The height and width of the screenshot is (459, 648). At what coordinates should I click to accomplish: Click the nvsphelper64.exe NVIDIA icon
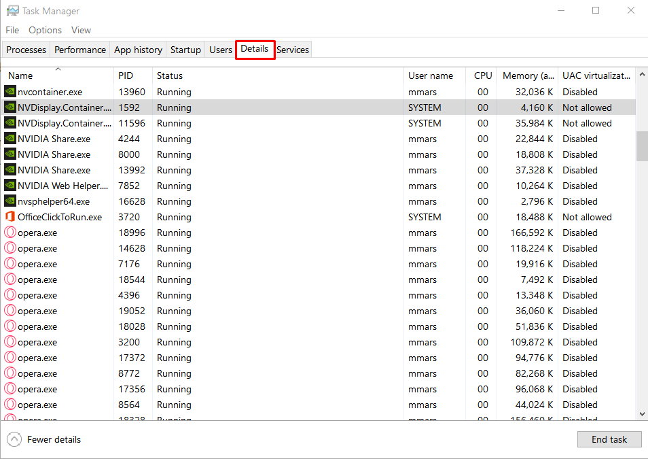pyautogui.click(x=10, y=201)
